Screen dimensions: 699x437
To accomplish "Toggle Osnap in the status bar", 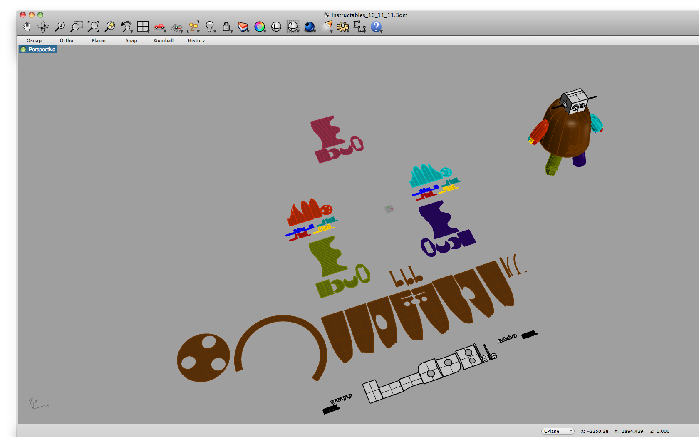I will [34, 40].
